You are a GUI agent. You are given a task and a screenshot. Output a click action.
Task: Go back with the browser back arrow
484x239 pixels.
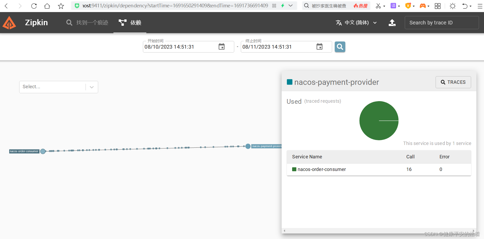(x=6, y=6)
